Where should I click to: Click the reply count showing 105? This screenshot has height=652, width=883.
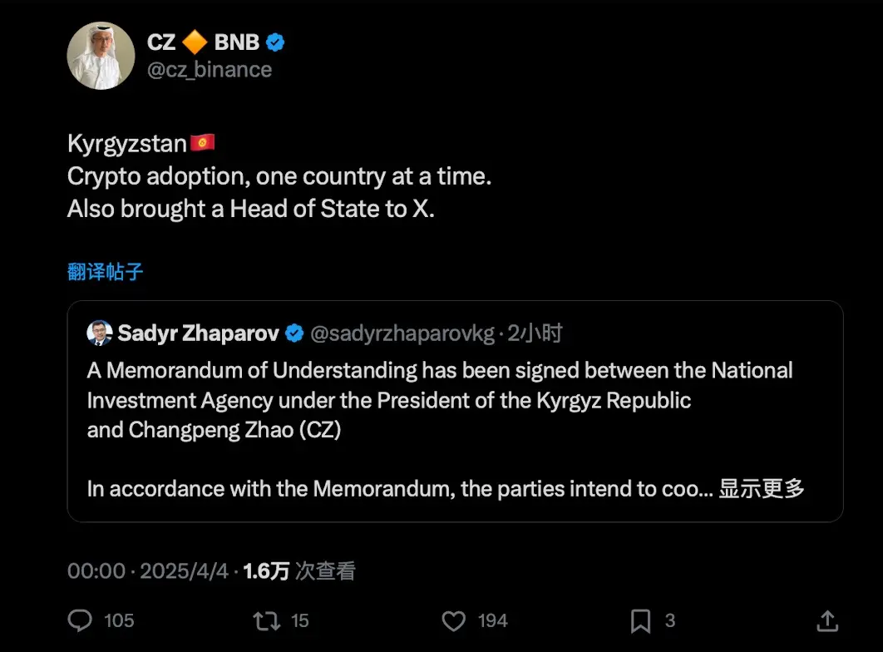(119, 620)
